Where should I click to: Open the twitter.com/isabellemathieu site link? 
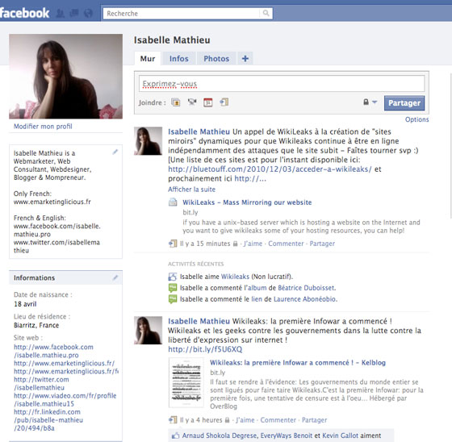pyautogui.click(x=41, y=383)
